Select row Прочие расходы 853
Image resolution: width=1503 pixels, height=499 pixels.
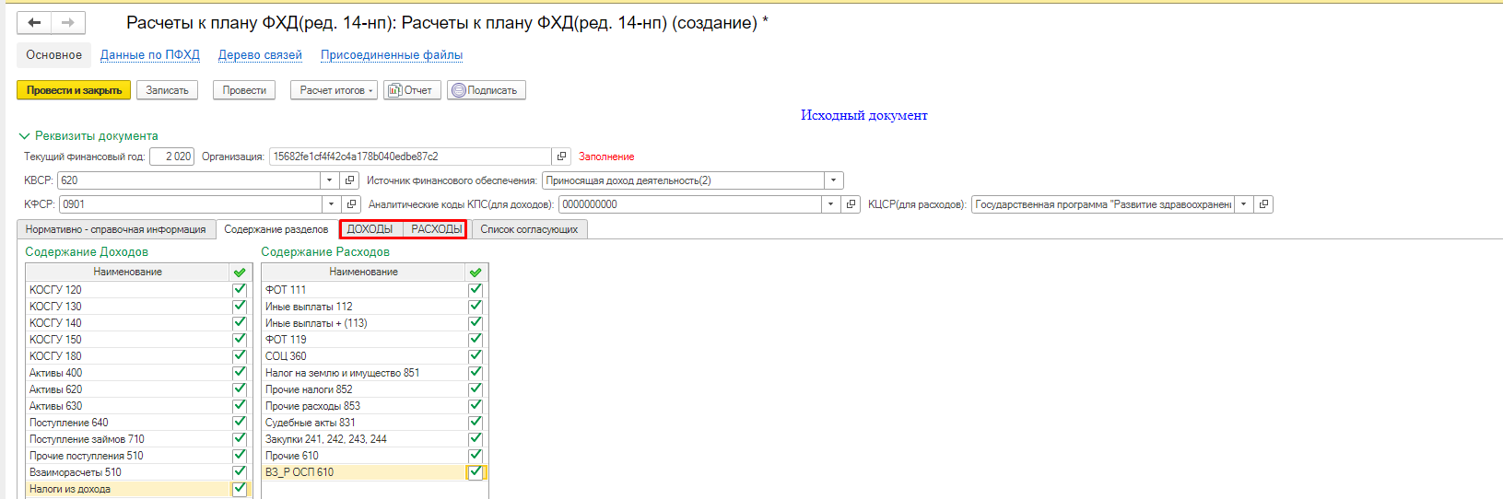(374, 405)
